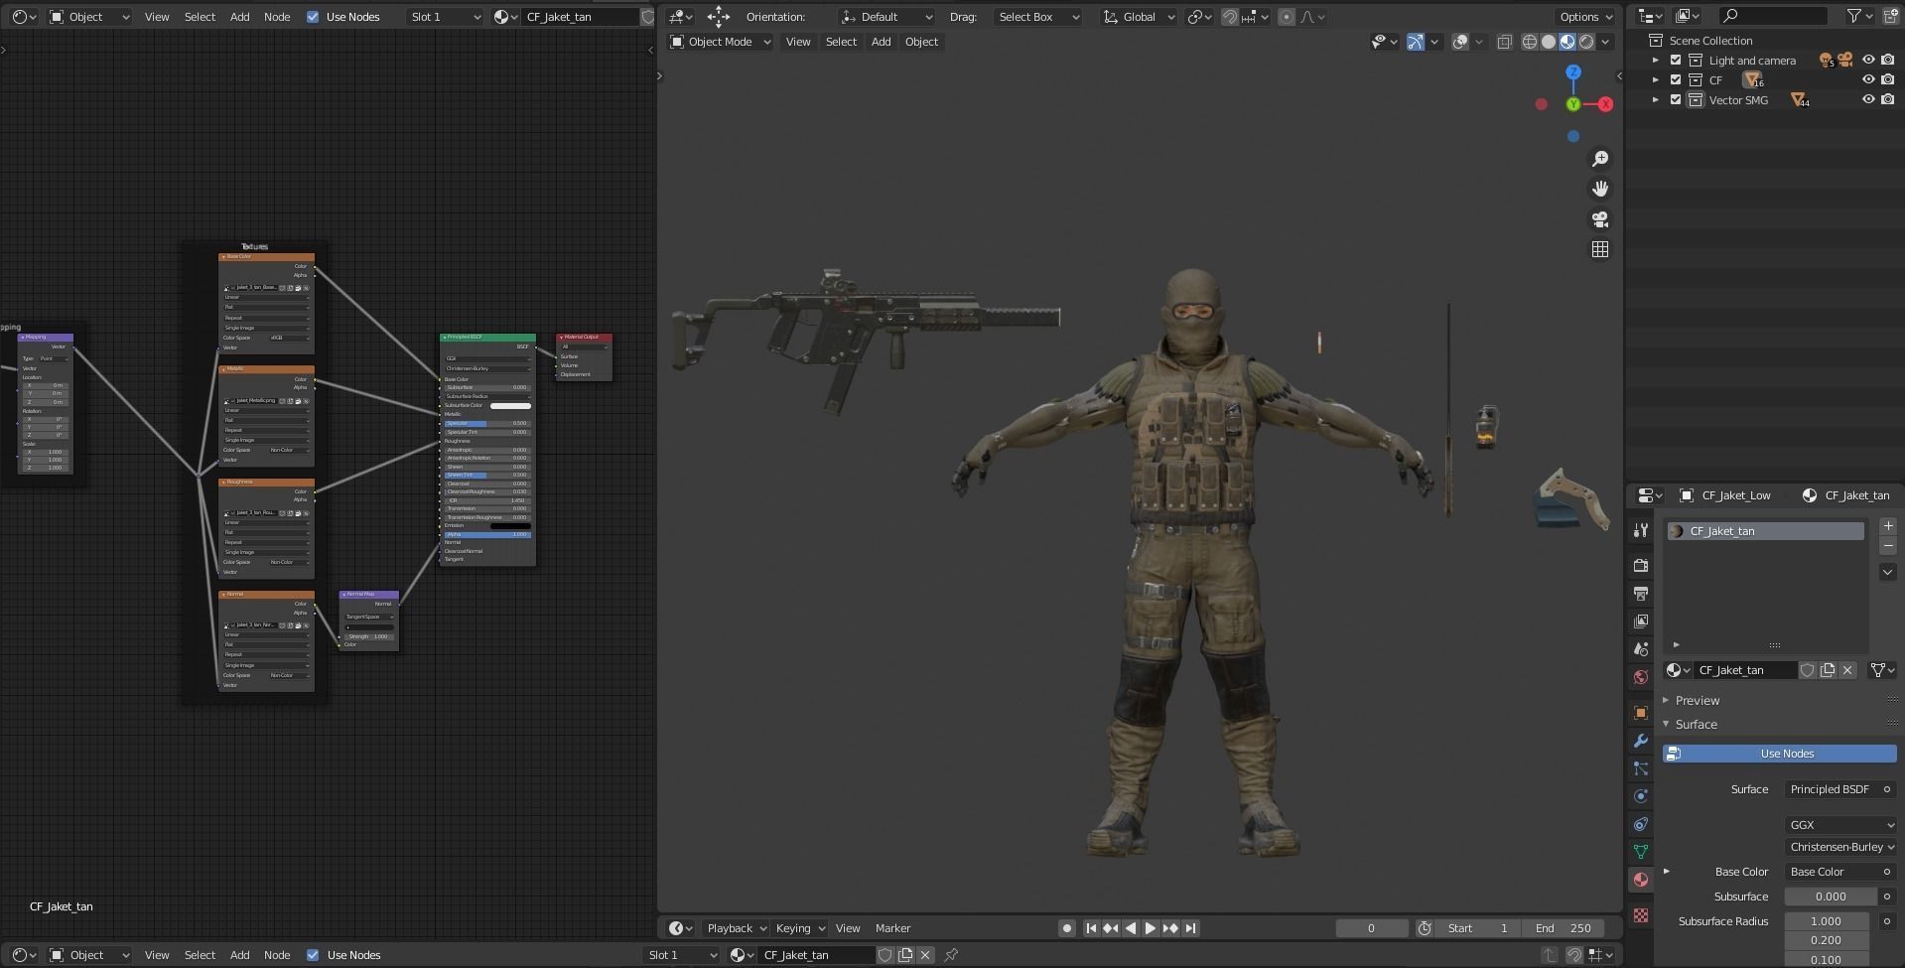This screenshot has height=968, width=1905.
Task: Open the Render properties tab
Action: (x=1641, y=566)
